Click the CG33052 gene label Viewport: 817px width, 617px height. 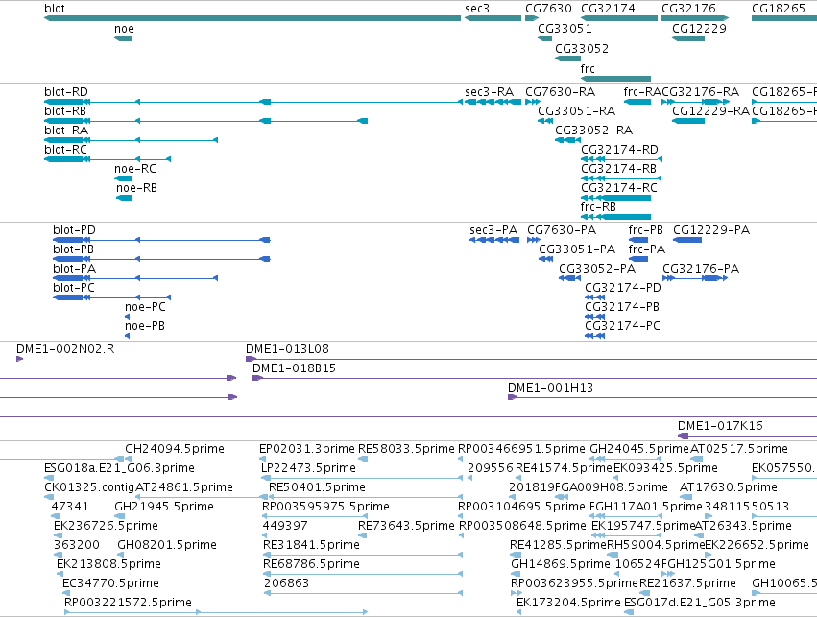pyautogui.click(x=582, y=48)
